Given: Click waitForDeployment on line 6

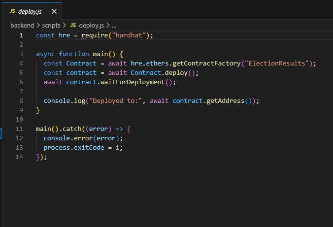Looking at the screenshot, I should [x=133, y=82].
